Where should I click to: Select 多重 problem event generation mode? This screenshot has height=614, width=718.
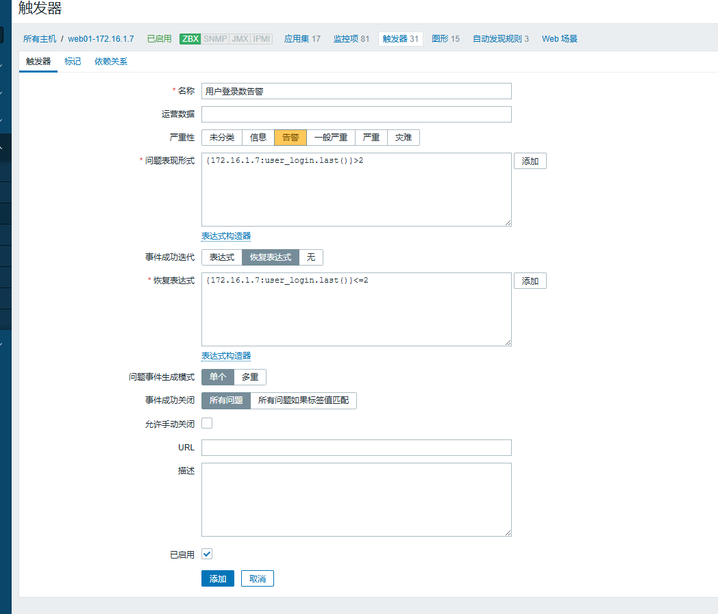pyautogui.click(x=250, y=377)
